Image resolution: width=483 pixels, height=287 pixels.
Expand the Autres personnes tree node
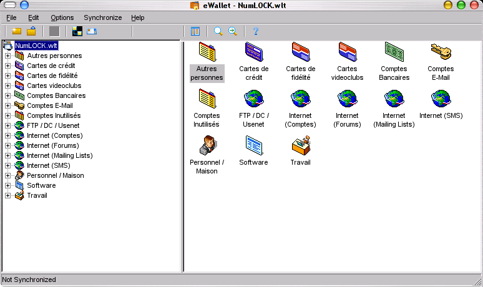[8, 56]
